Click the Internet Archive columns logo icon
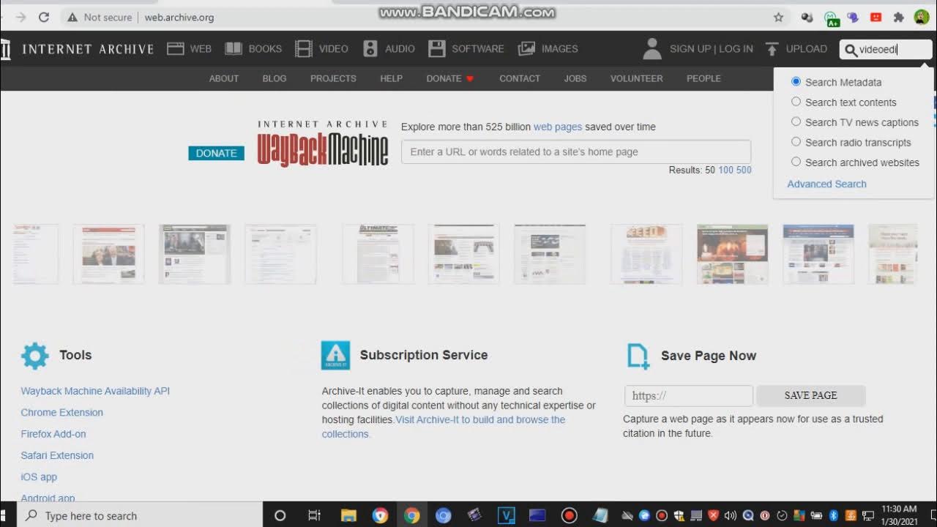Image resolution: width=937 pixels, height=527 pixels. [x=5, y=49]
